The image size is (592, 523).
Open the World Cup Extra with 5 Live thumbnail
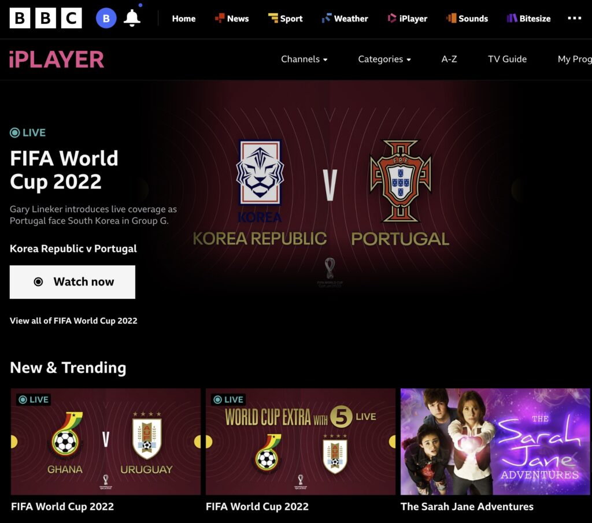[301, 442]
